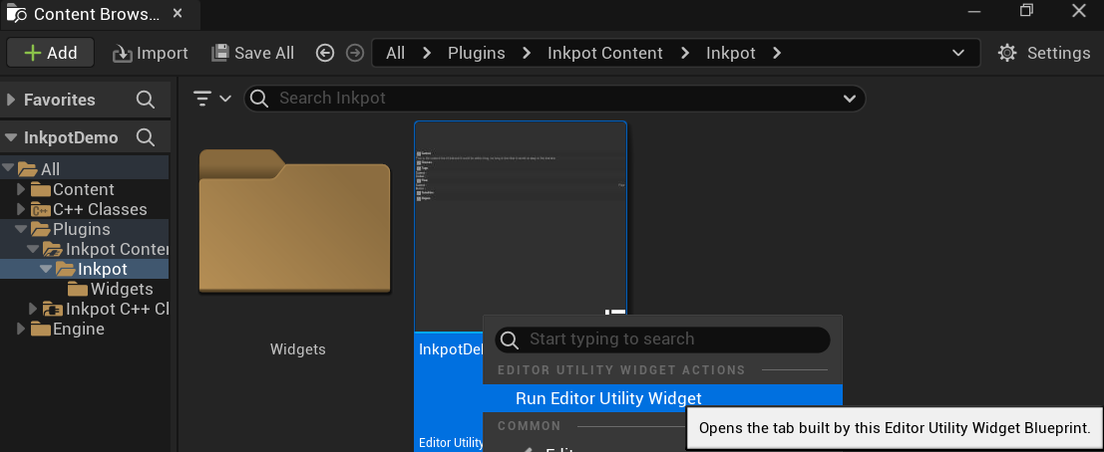This screenshot has height=452, width=1104.
Task: Search in Favorites magnifier icon
Action: tap(145, 100)
